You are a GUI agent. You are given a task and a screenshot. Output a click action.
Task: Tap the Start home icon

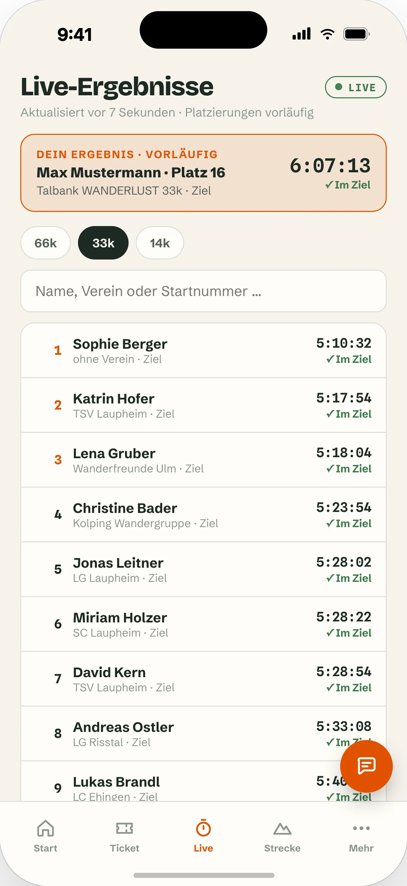coord(45,828)
